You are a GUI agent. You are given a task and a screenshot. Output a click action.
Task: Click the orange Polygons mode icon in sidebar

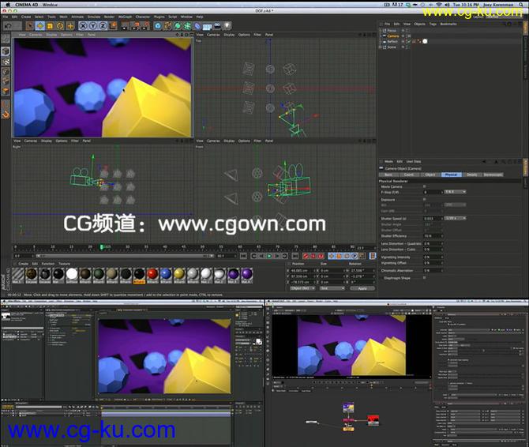[x=6, y=91]
